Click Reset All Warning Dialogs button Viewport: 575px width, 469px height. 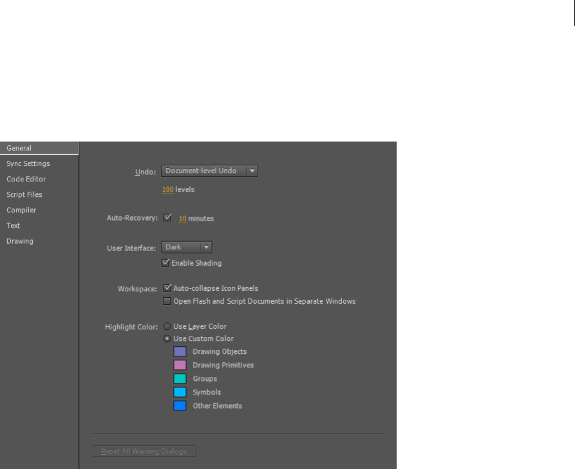tap(144, 451)
